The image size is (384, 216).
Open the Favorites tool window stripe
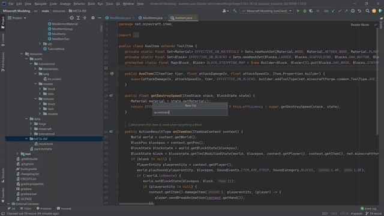[x=3, y=195]
